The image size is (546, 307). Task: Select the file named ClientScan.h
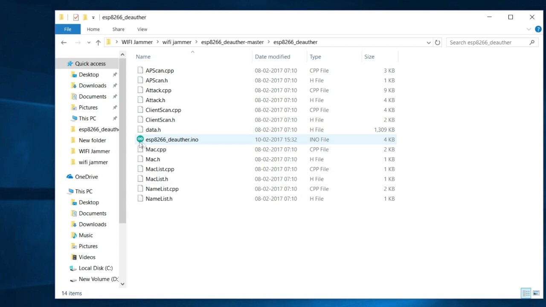click(x=160, y=120)
